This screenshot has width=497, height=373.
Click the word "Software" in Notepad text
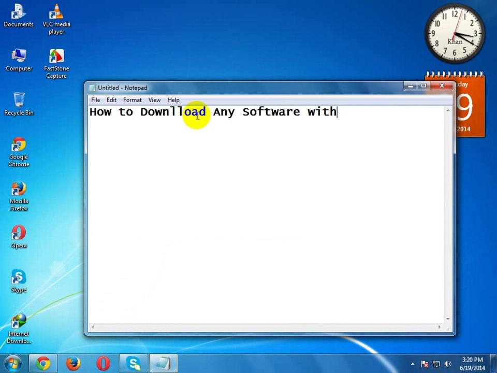coord(271,112)
